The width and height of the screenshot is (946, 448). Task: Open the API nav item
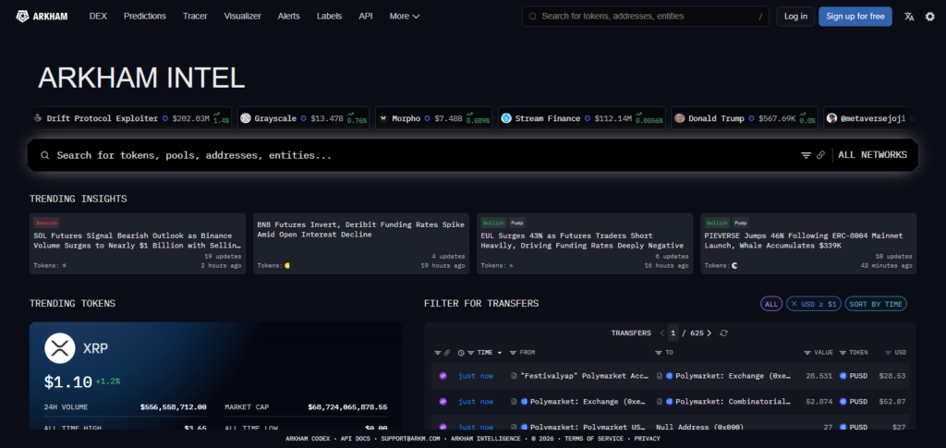pos(366,17)
